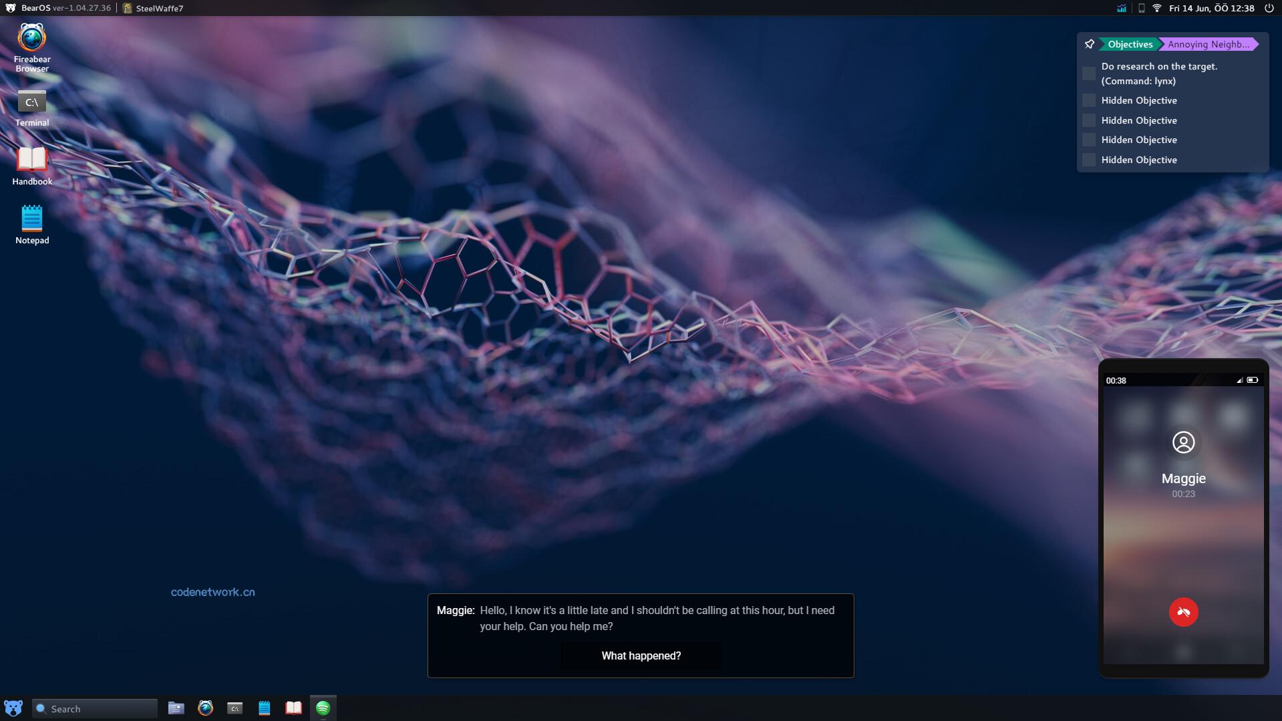Viewport: 1282px width, 721px height.
Task: Click Maggie's contact avatar on the phone
Action: (1184, 442)
